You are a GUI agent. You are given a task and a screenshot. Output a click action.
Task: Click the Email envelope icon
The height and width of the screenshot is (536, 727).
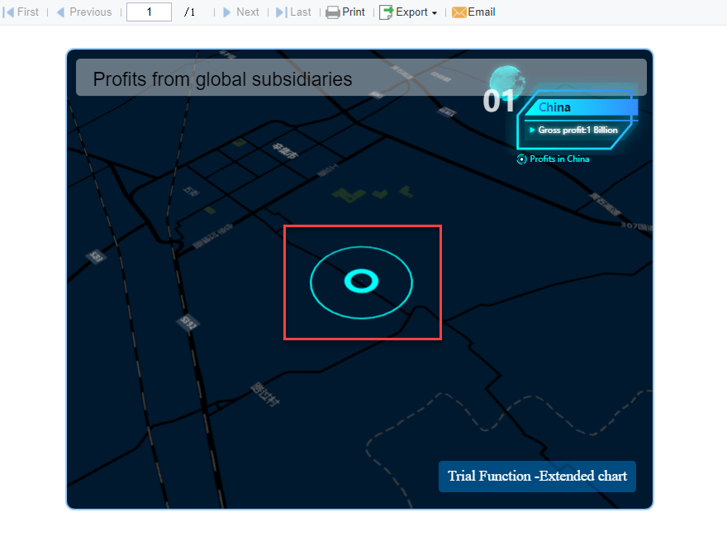pyautogui.click(x=458, y=12)
